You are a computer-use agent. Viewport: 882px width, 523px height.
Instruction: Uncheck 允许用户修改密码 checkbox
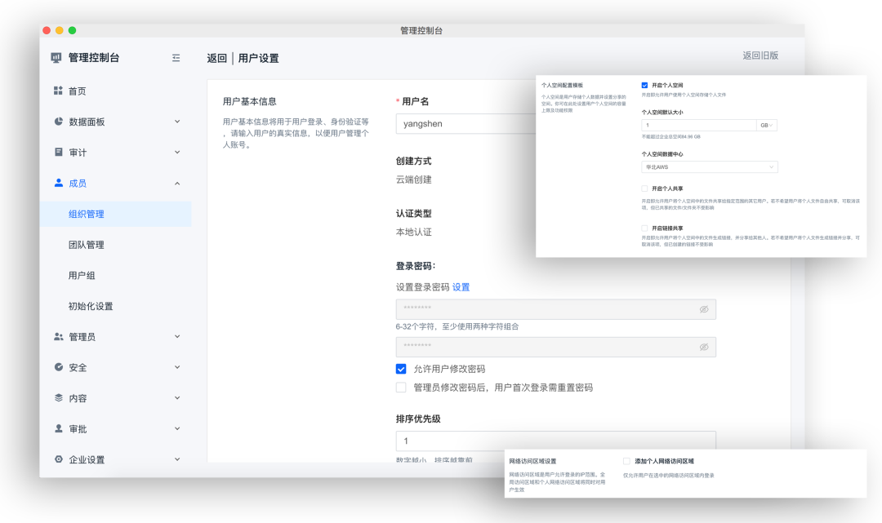click(401, 369)
